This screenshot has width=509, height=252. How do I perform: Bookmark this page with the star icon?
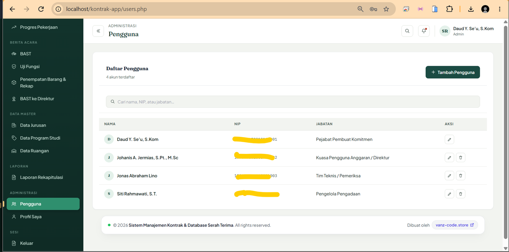tap(386, 9)
